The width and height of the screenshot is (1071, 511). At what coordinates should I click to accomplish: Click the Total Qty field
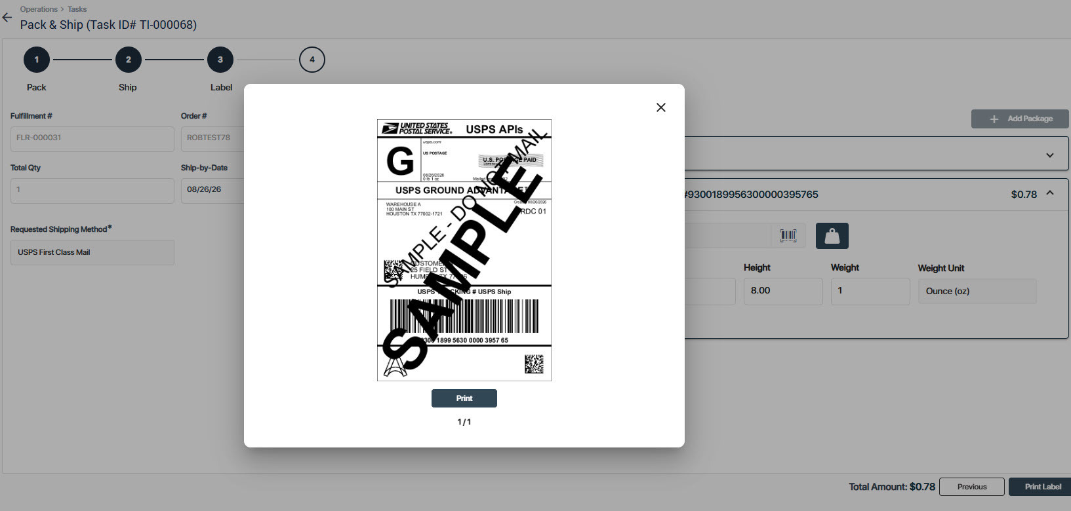click(92, 190)
